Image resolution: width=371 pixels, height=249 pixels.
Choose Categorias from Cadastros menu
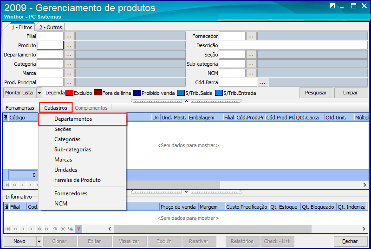click(x=83, y=139)
